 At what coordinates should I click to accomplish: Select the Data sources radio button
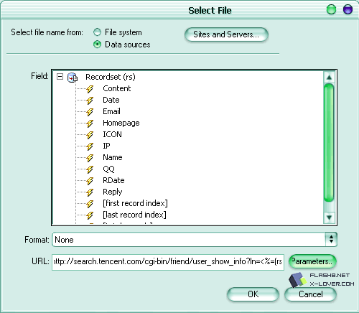(x=97, y=45)
